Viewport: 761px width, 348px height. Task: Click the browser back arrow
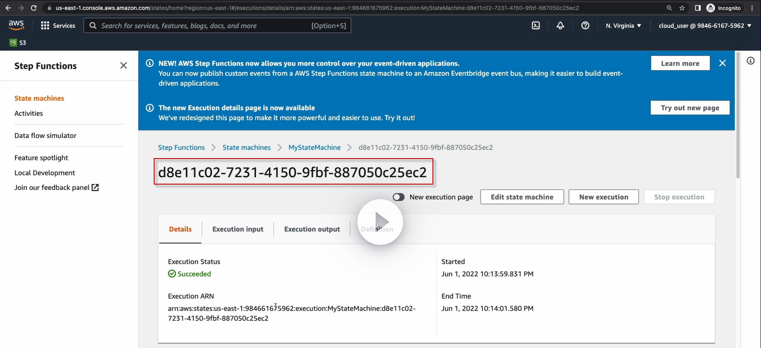click(x=8, y=8)
